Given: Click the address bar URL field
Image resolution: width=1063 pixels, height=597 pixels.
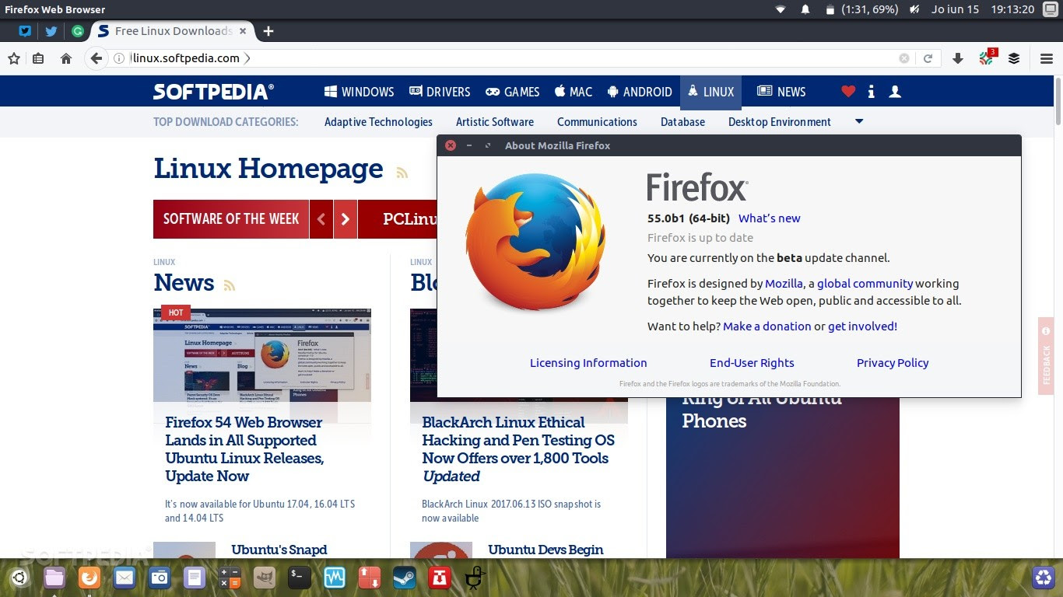Looking at the screenshot, I should [x=512, y=58].
